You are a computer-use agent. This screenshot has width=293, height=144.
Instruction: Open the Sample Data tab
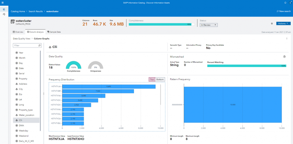point(54,32)
